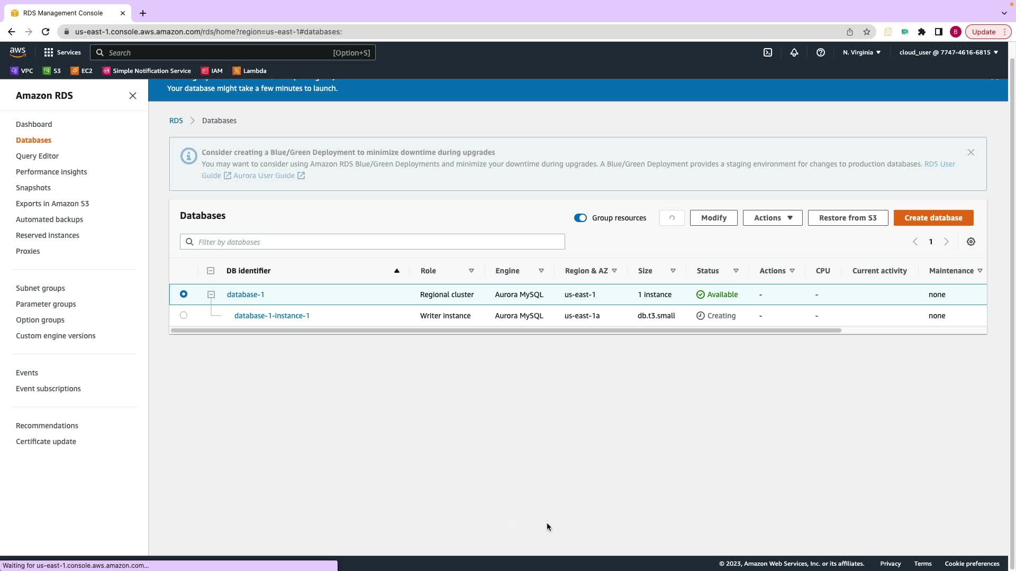Close the Amazon RDS navigation sidebar
Screen dimensions: 1016x571
pyautogui.click(x=133, y=96)
